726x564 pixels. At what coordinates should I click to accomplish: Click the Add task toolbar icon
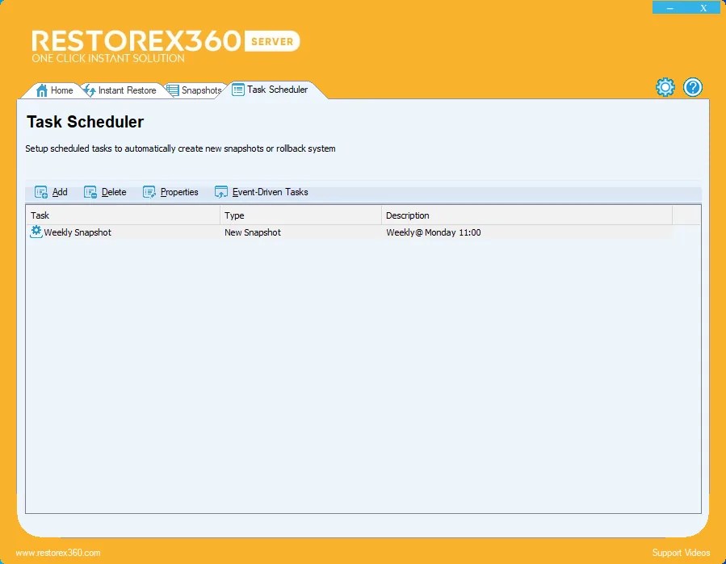41,192
